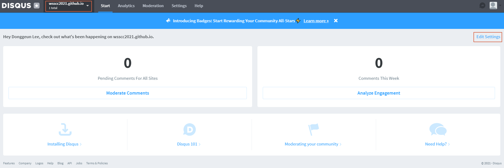
Task: Open the Settings tab
Action: (x=179, y=6)
